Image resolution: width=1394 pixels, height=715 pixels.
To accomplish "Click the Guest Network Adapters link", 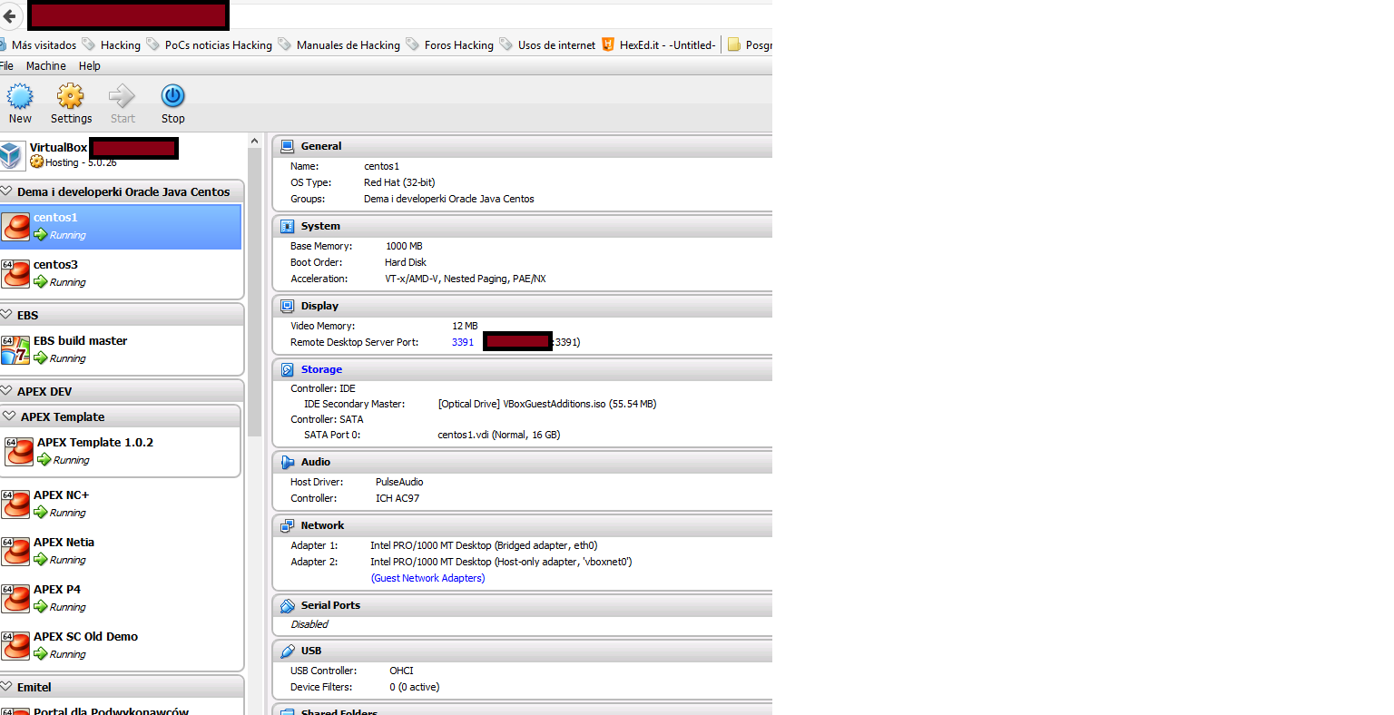I will click(427, 579).
